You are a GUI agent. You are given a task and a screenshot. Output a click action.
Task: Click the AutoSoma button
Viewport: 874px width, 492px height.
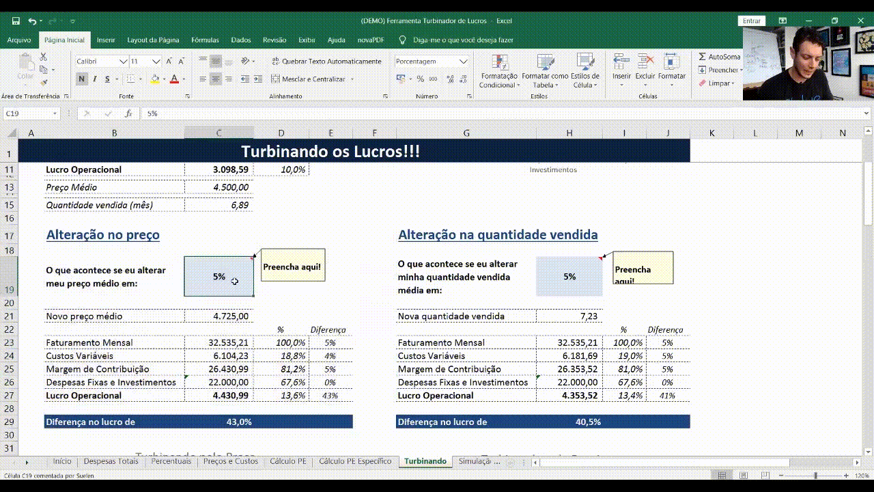[x=719, y=57]
